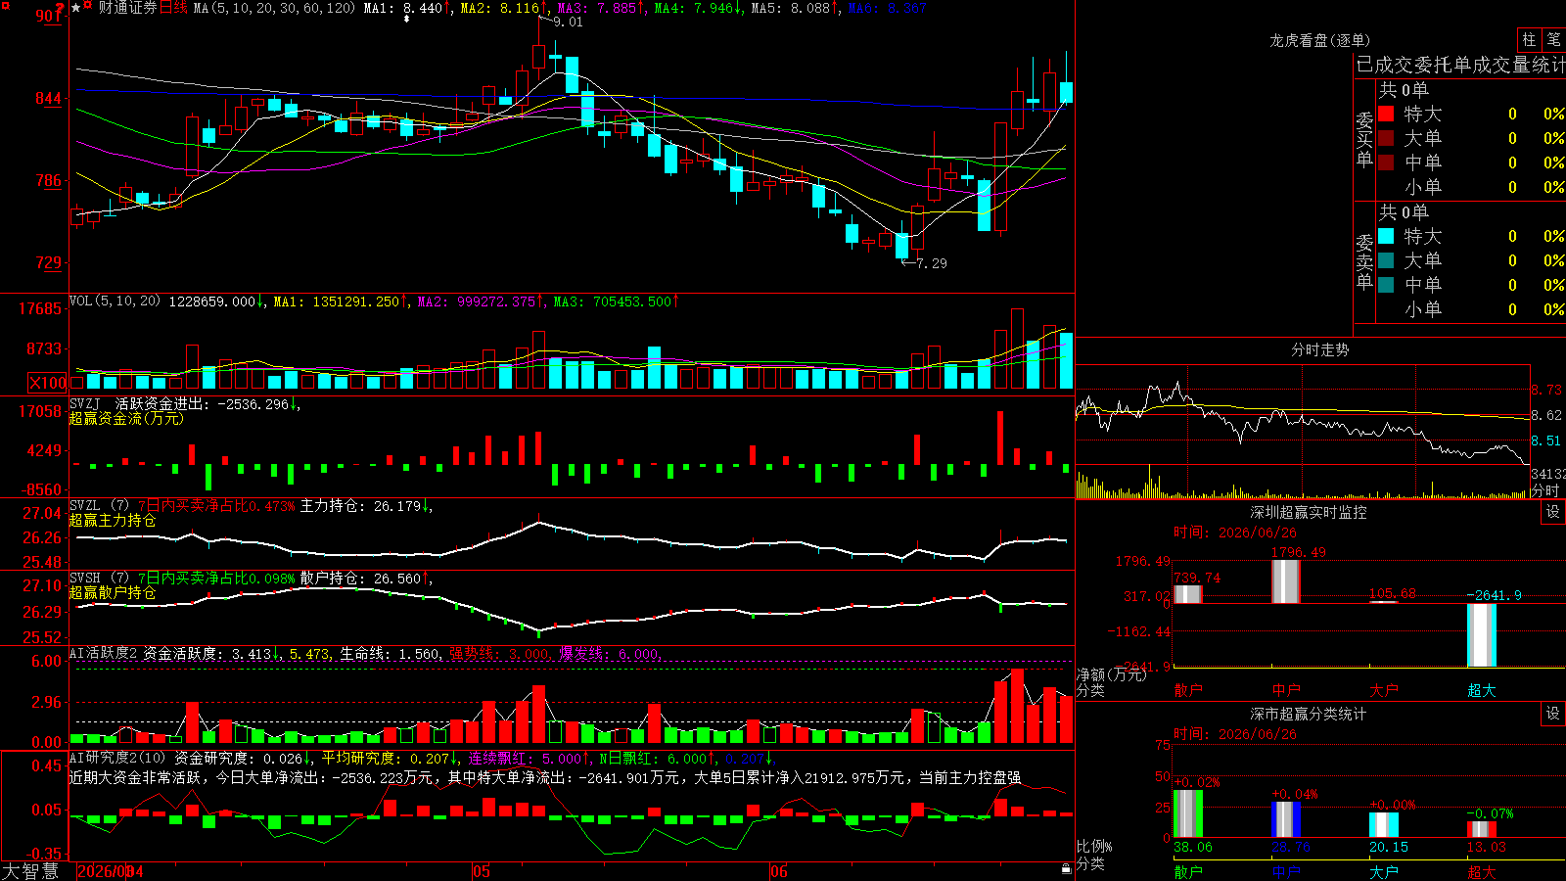Click the 散户 bar labeled 739.74
1566x881 pixels.
pyautogui.click(x=1188, y=594)
